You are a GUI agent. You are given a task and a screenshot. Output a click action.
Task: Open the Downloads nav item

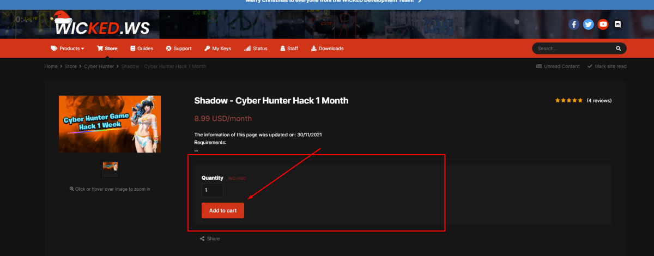(x=327, y=48)
